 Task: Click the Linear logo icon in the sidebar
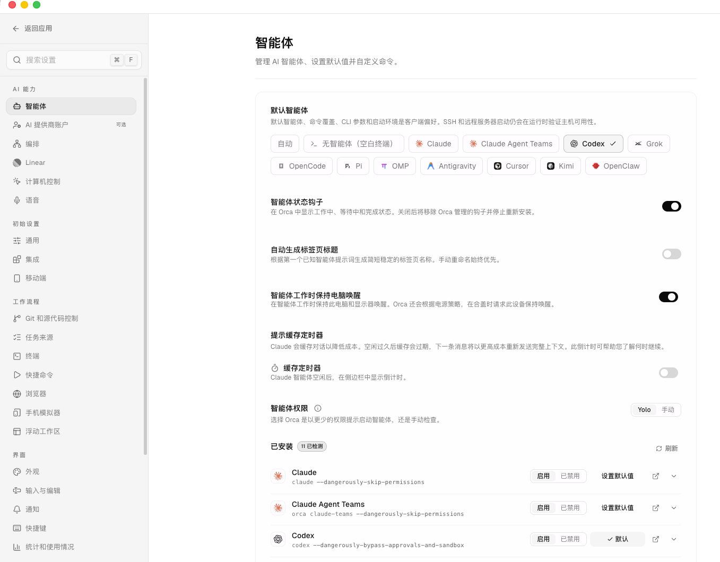pyautogui.click(x=17, y=163)
